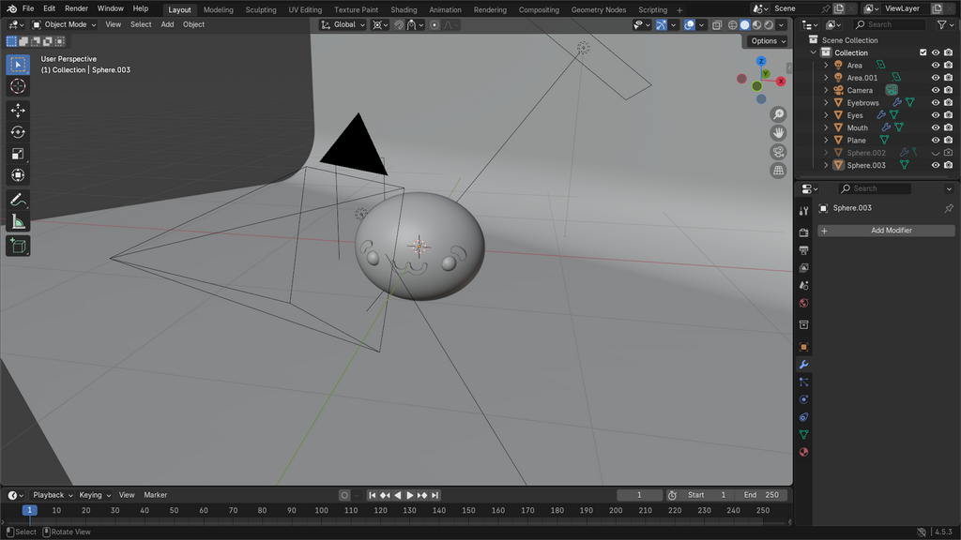Select the Move tool in toolbar
961x540 pixels.
tap(18, 110)
